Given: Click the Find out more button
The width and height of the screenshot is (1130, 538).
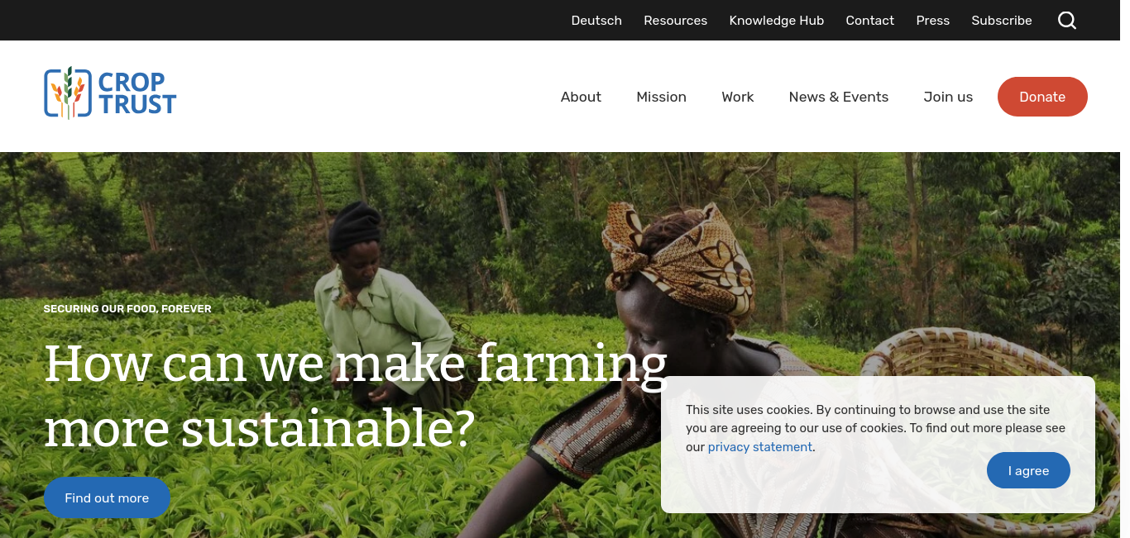Looking at the screenshot, I should tap(107, 498).
